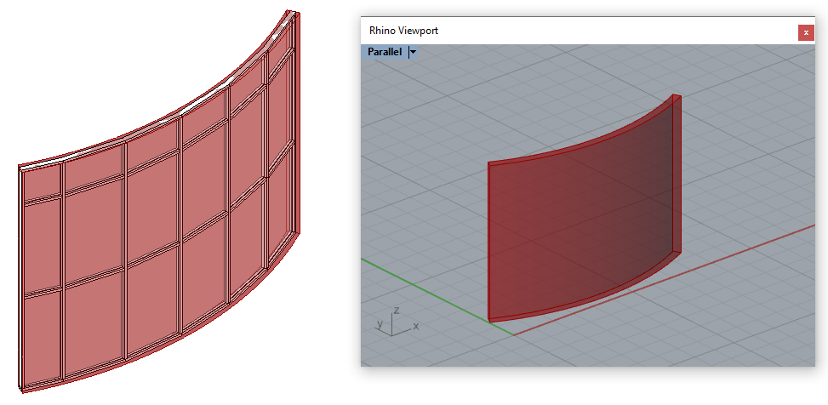Click the right end edge of the curtain wall
Image resolution: width=828 pixels, height=405 pixels.
click(297, 128)
